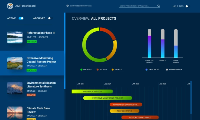This screenshot has width=200, height=120.
Task: Select the Reforestation Phase III project title
Action: click(x=41, y=33)
